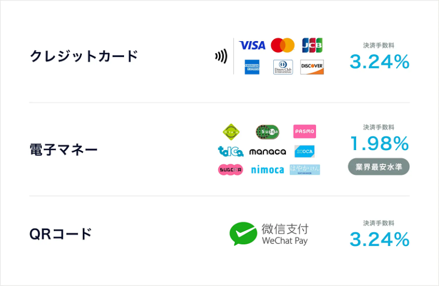Click the contactless payment wave icon

(x=221, y=56)
